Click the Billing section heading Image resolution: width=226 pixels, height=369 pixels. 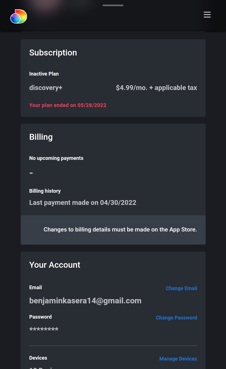(x=41, y=137)
